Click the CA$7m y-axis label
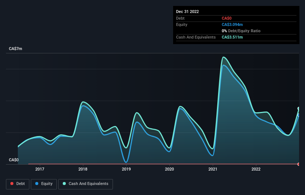The height and width of the screenshot is (195, 305). point(16,49)
